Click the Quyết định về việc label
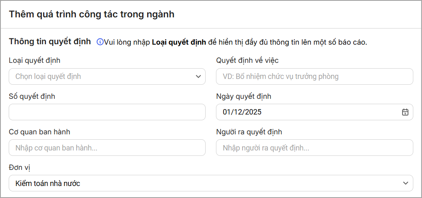This screenshot has height=198, width=422. tap(247, 61)
